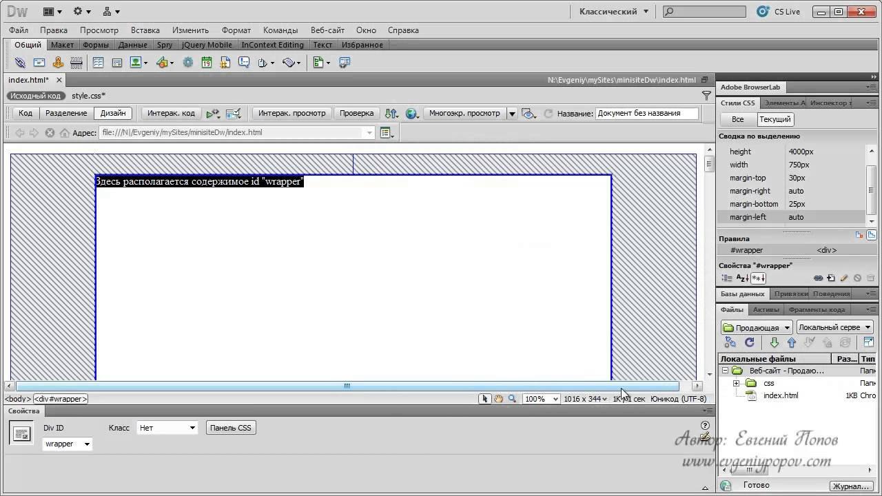Open zoom level 100% dropdown
This screenshot has width=882, height=496.
541,399
